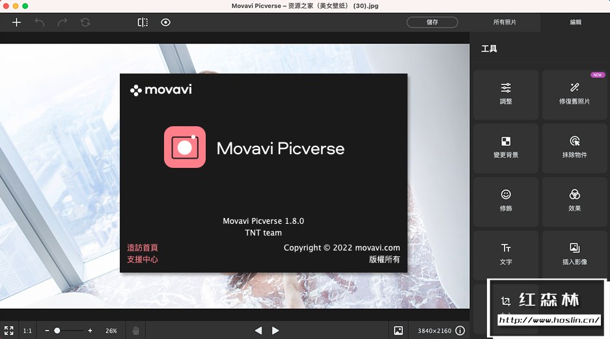Open the 效果 effects tool
This screenshot has width=610, height=339.
click(x=575, y=202)
